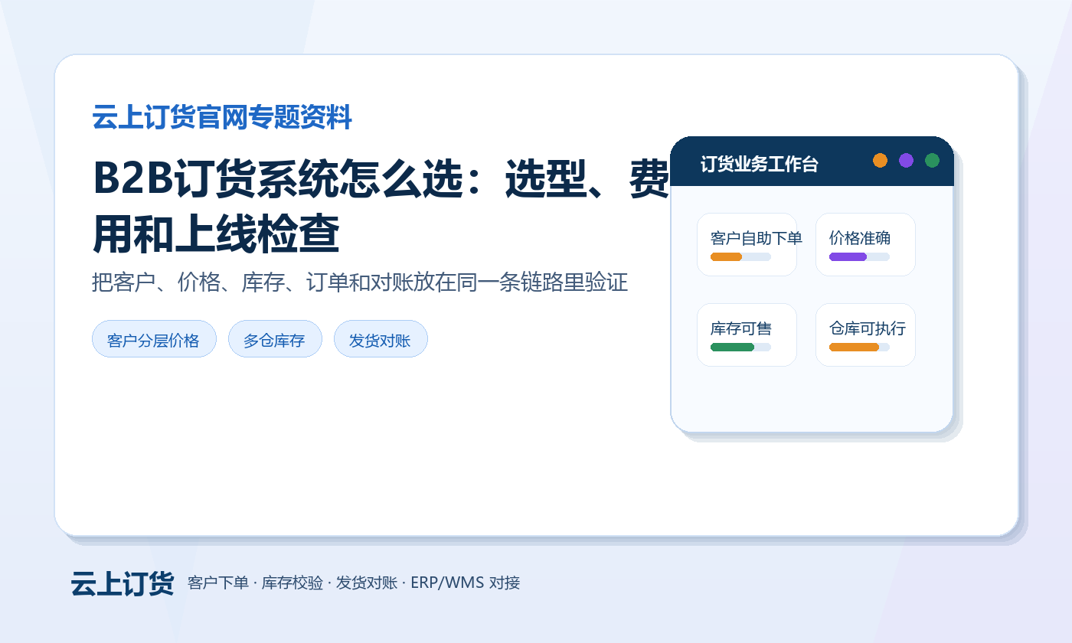
Task: Click the orange progress bar under 仓库可执行
Action: (x=854, y=347)
